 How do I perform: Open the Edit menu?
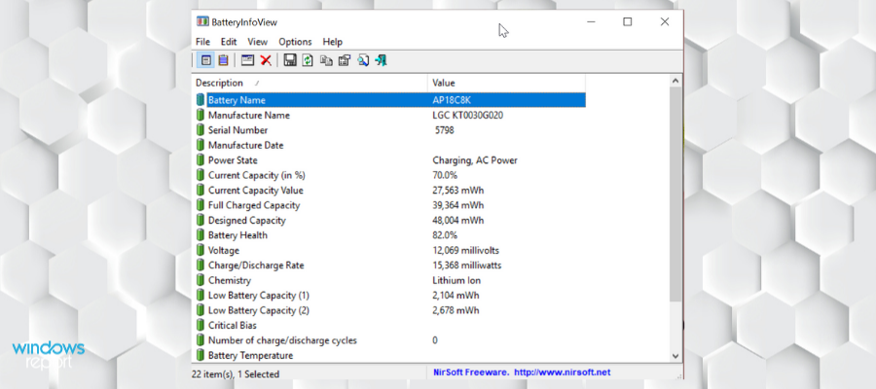click(x=229, y=42)
